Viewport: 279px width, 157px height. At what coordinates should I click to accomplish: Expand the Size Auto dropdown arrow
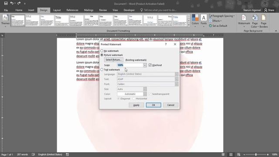[145, 89]
